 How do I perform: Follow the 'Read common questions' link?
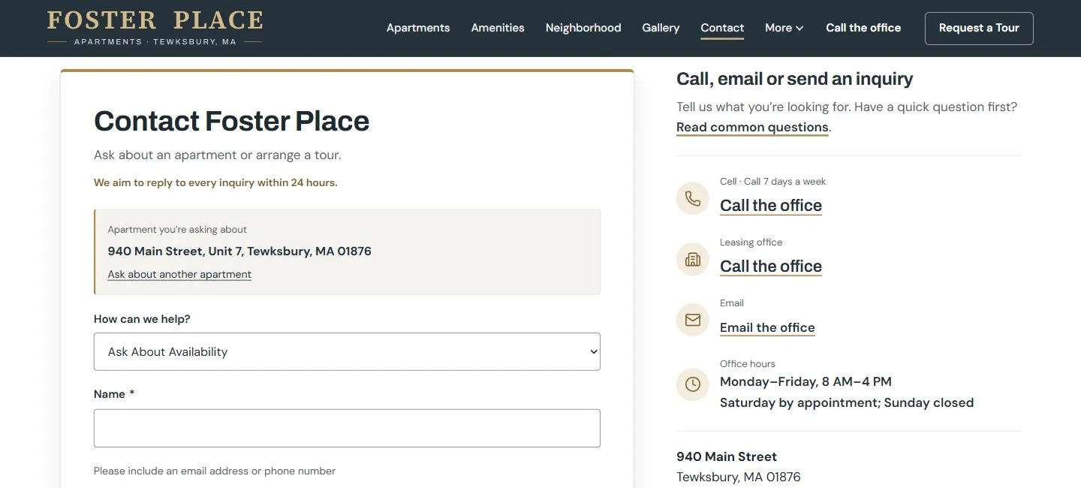(x=752, y=128)
